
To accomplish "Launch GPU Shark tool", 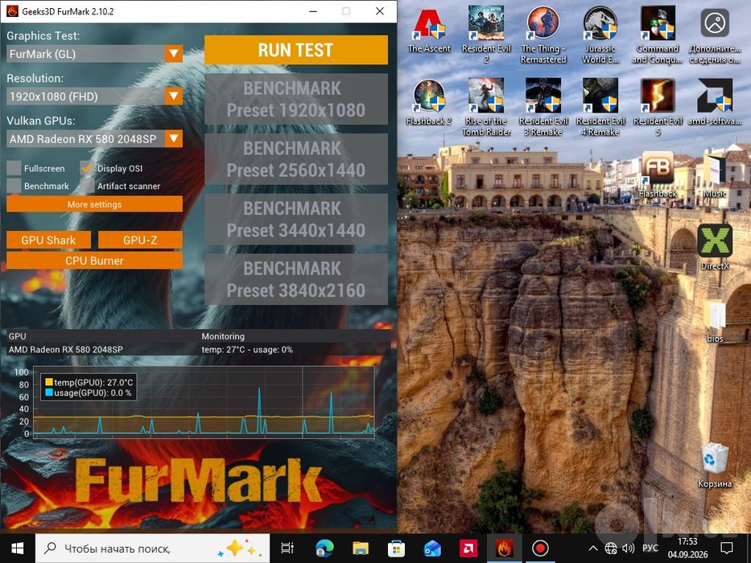I will click(48, 240).
